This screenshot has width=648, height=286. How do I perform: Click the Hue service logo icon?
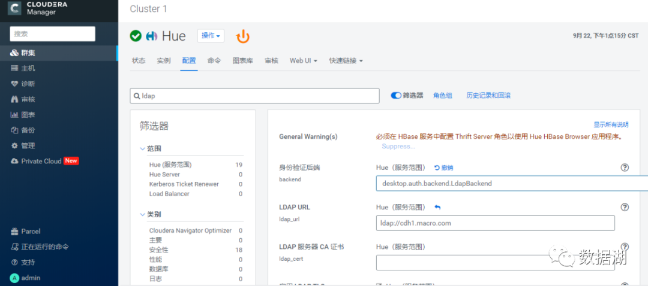[152, 36]
